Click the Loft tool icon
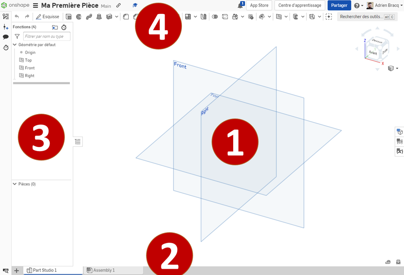Viewport: 404px width, 275px height. click(x=99, y=17)
